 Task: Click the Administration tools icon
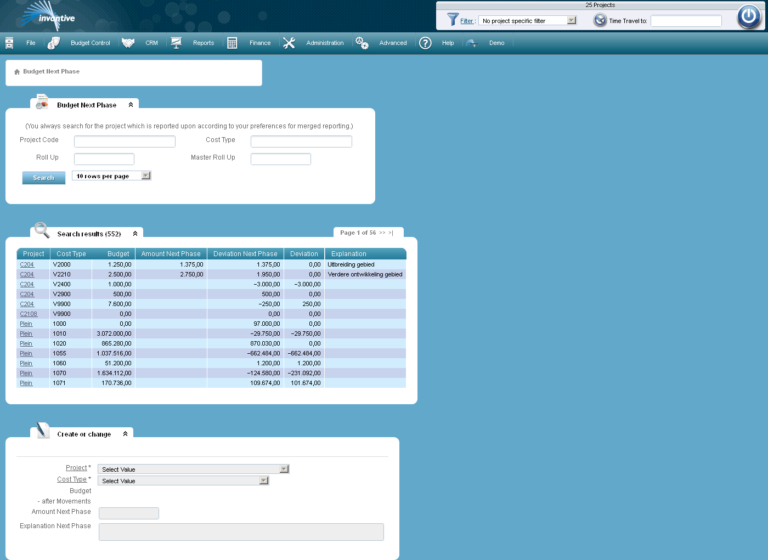(x=289, y=43)
